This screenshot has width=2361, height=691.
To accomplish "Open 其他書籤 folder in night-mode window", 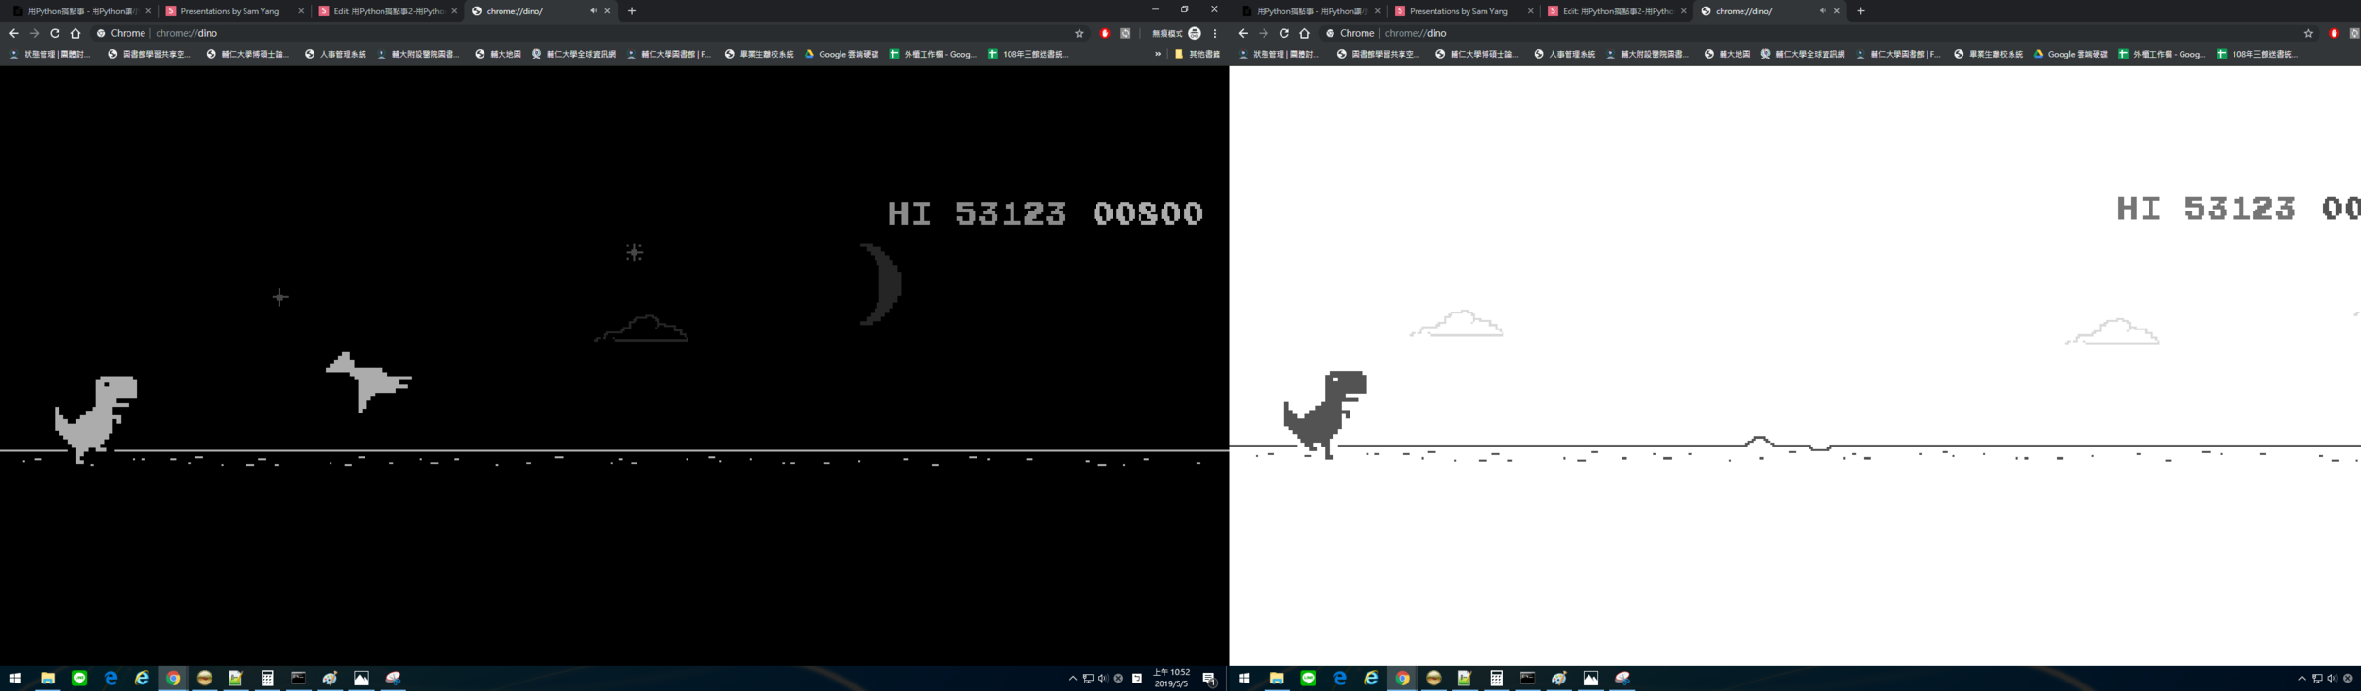I will click(x=1197, y=54).
